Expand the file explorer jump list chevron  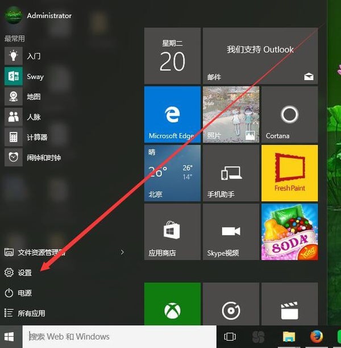[122, 252]
